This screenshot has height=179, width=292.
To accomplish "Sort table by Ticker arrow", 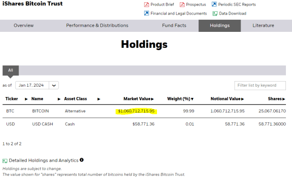I will coord(26,99).
